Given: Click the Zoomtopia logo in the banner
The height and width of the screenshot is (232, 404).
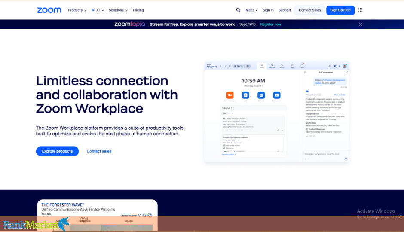Looking at the screenshot, I should [130, 24].
